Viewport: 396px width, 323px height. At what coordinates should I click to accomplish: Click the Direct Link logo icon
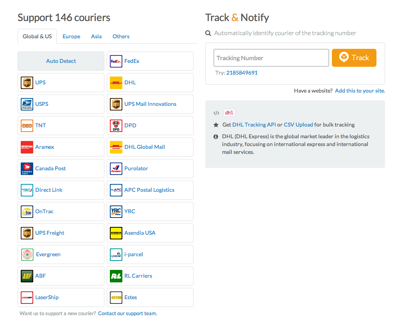(x=27, y=190)
